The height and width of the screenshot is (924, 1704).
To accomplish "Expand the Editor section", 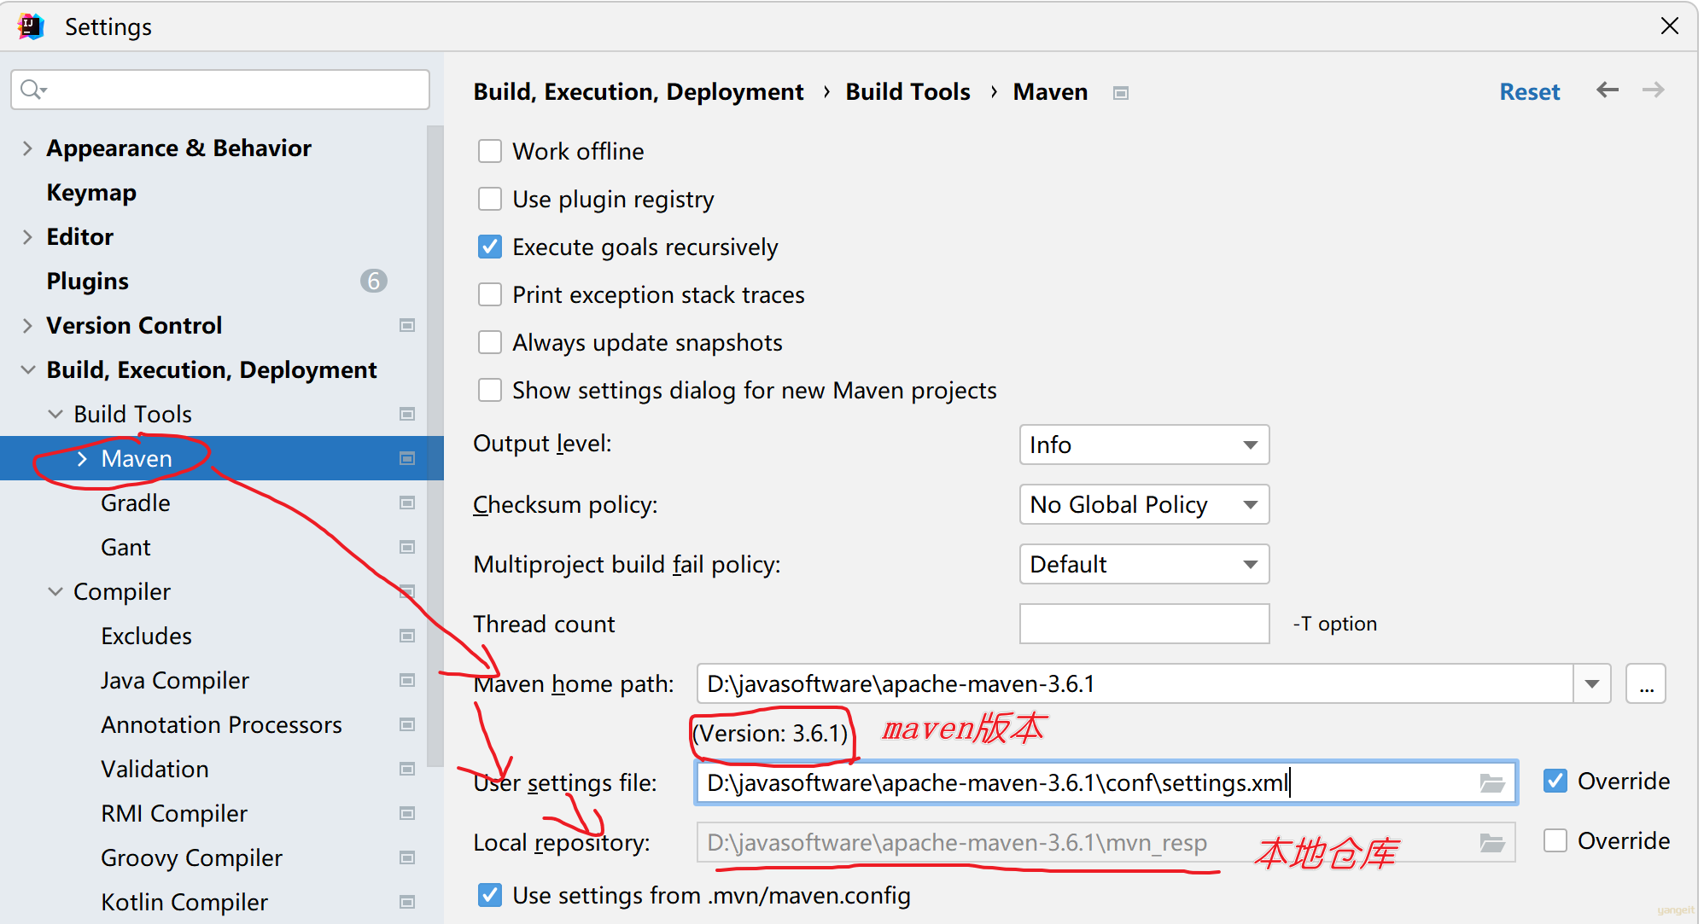I will coord(27,237).
